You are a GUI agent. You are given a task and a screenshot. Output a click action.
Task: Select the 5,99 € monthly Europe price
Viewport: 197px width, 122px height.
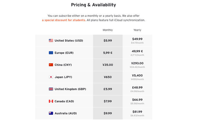click(x=108, y=53)
